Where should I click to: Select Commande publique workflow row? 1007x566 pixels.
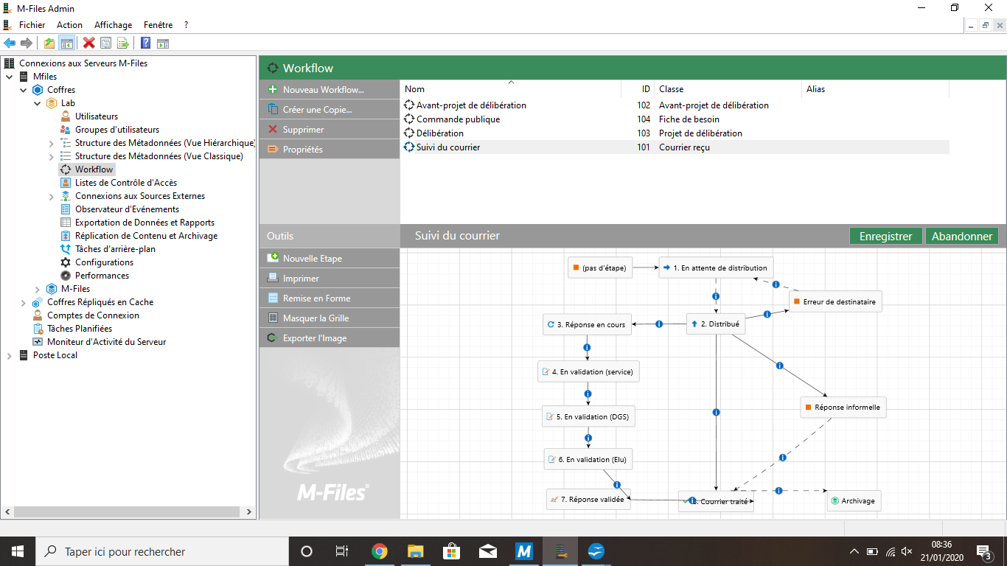(675, 119)
